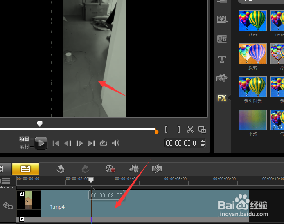Toggle Repeat playback

pyautogui.click(x=104, y=143)
